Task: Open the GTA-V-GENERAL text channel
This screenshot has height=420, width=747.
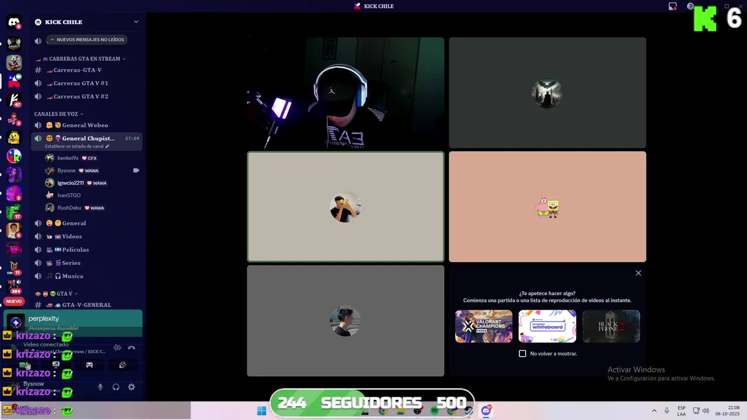Action: tap(86, 305)
